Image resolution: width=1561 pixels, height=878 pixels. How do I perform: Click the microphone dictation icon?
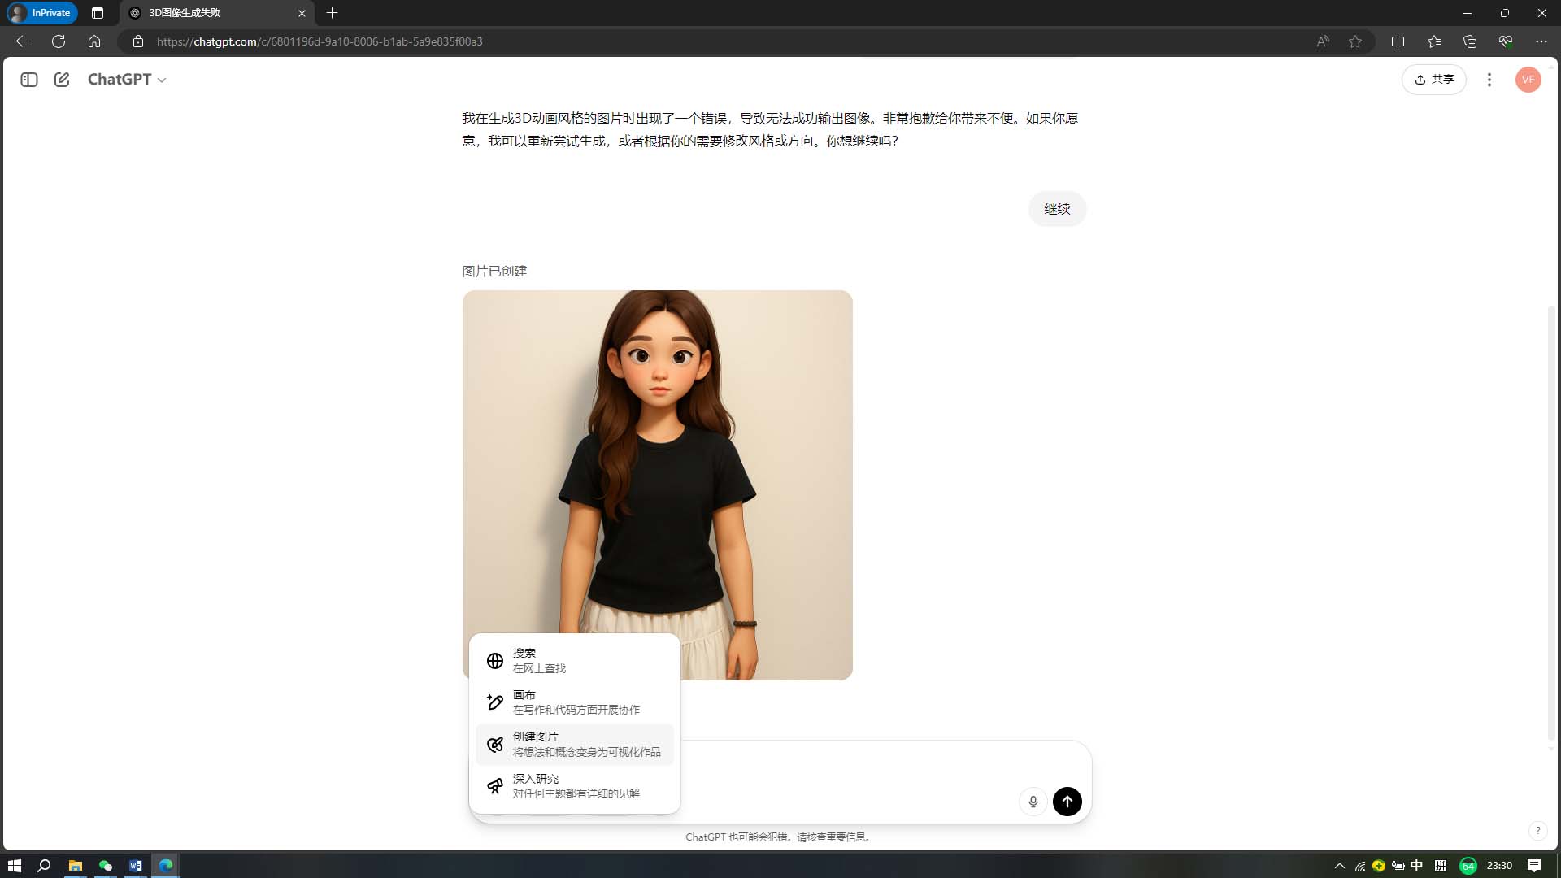point(1033,802)
